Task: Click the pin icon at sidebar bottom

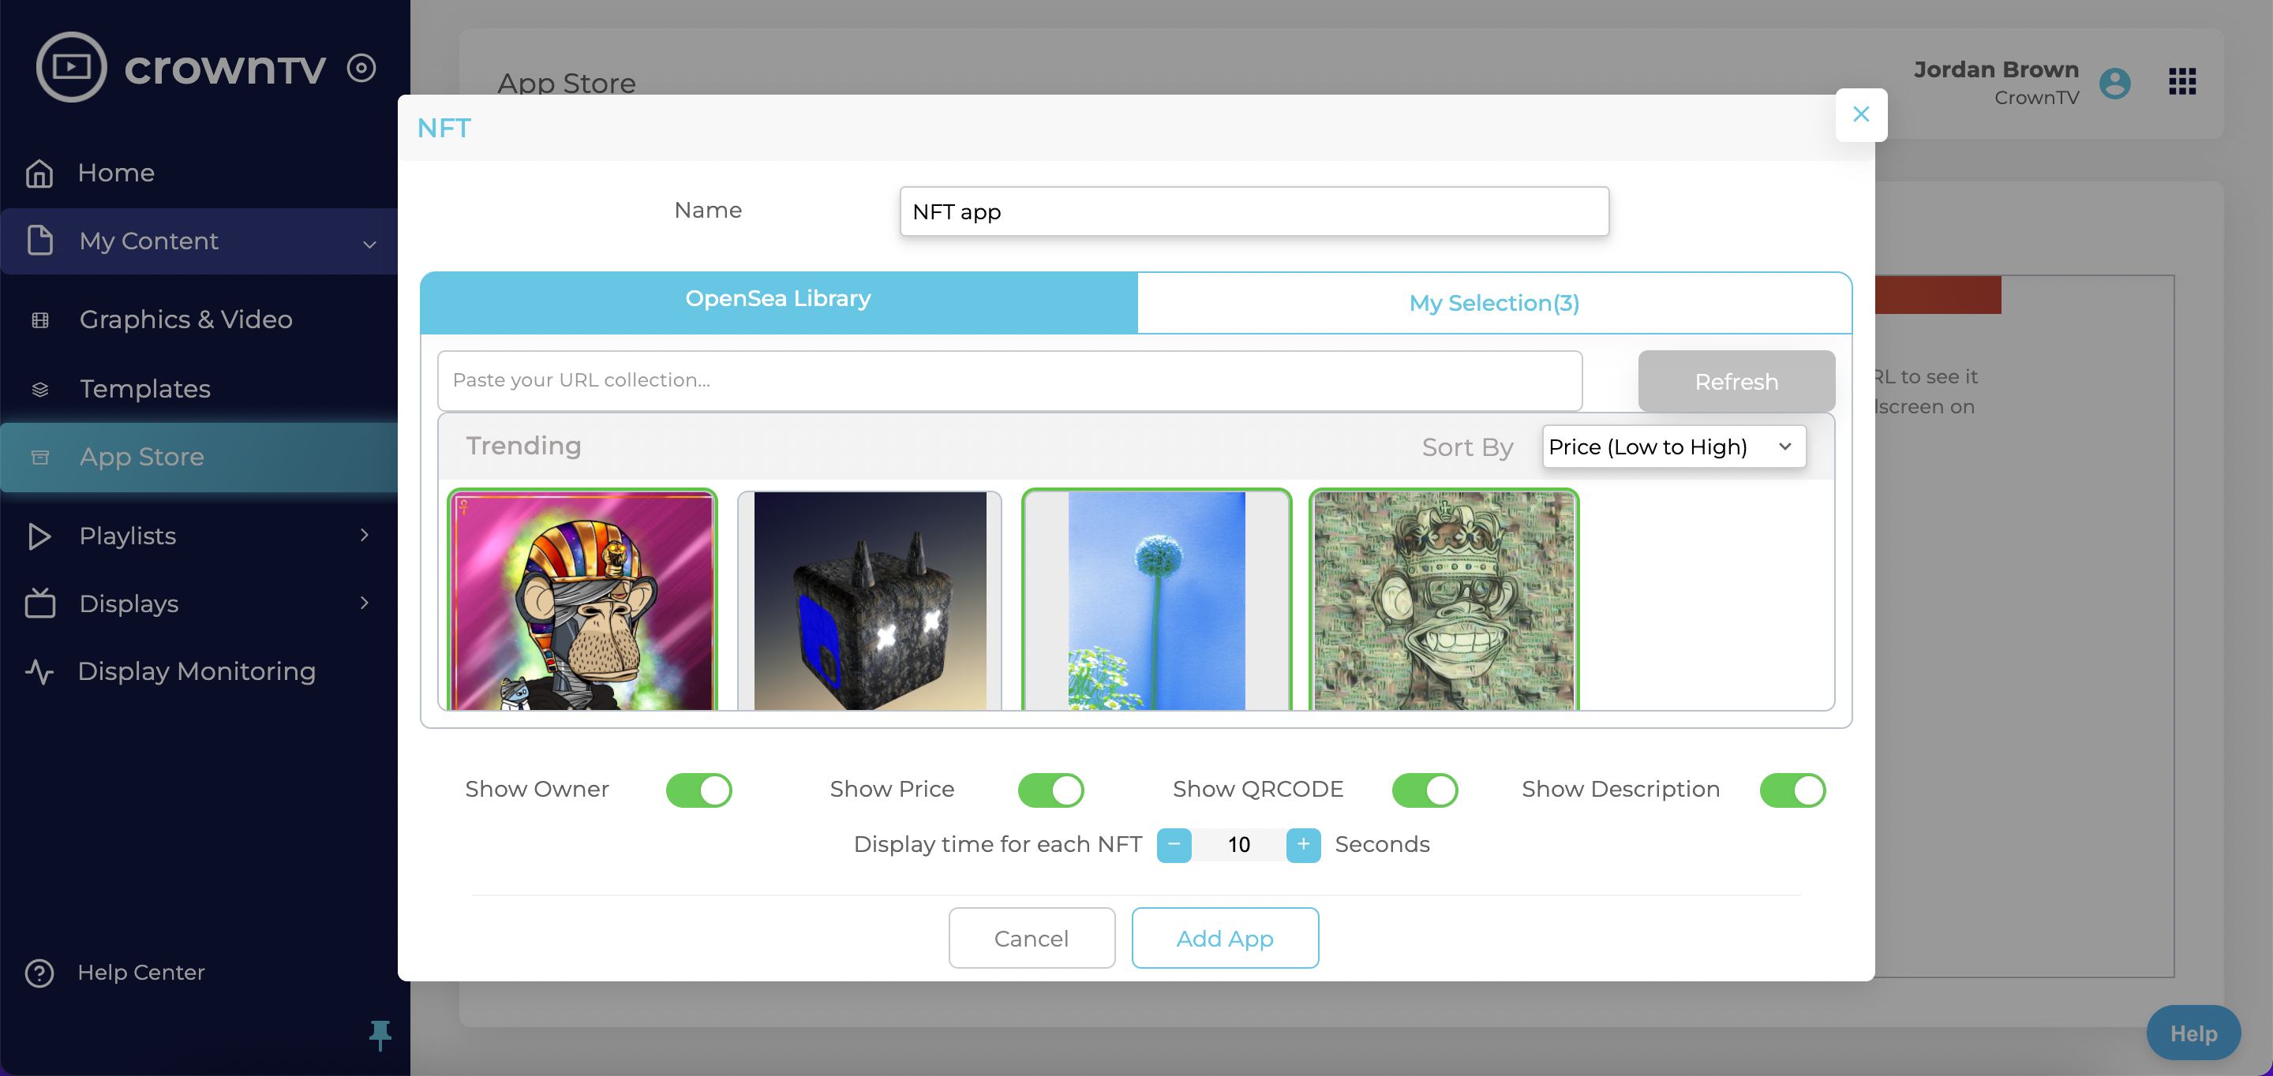Action: pos(380,1036)
